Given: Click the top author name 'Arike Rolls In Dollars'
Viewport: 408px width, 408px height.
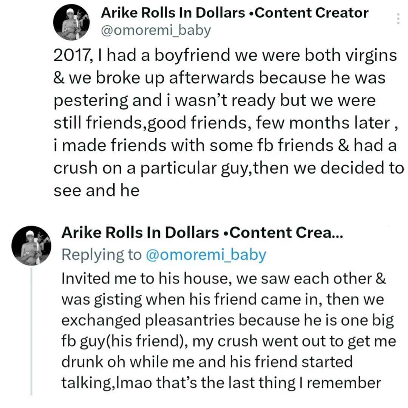Looking at the screenshot, I should pyautogui.click(x=173, y=13).
